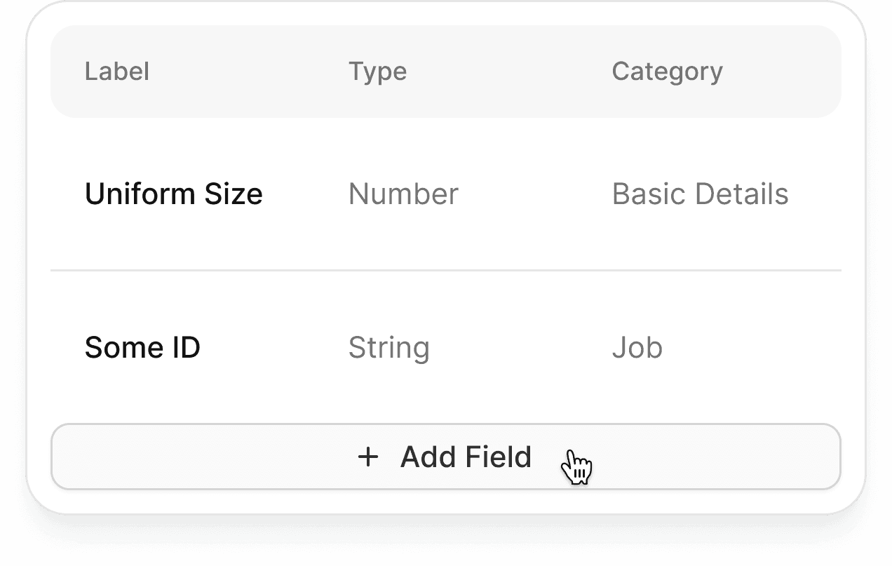
Task: Click the plus icon on Add Field
Action: 367,457
